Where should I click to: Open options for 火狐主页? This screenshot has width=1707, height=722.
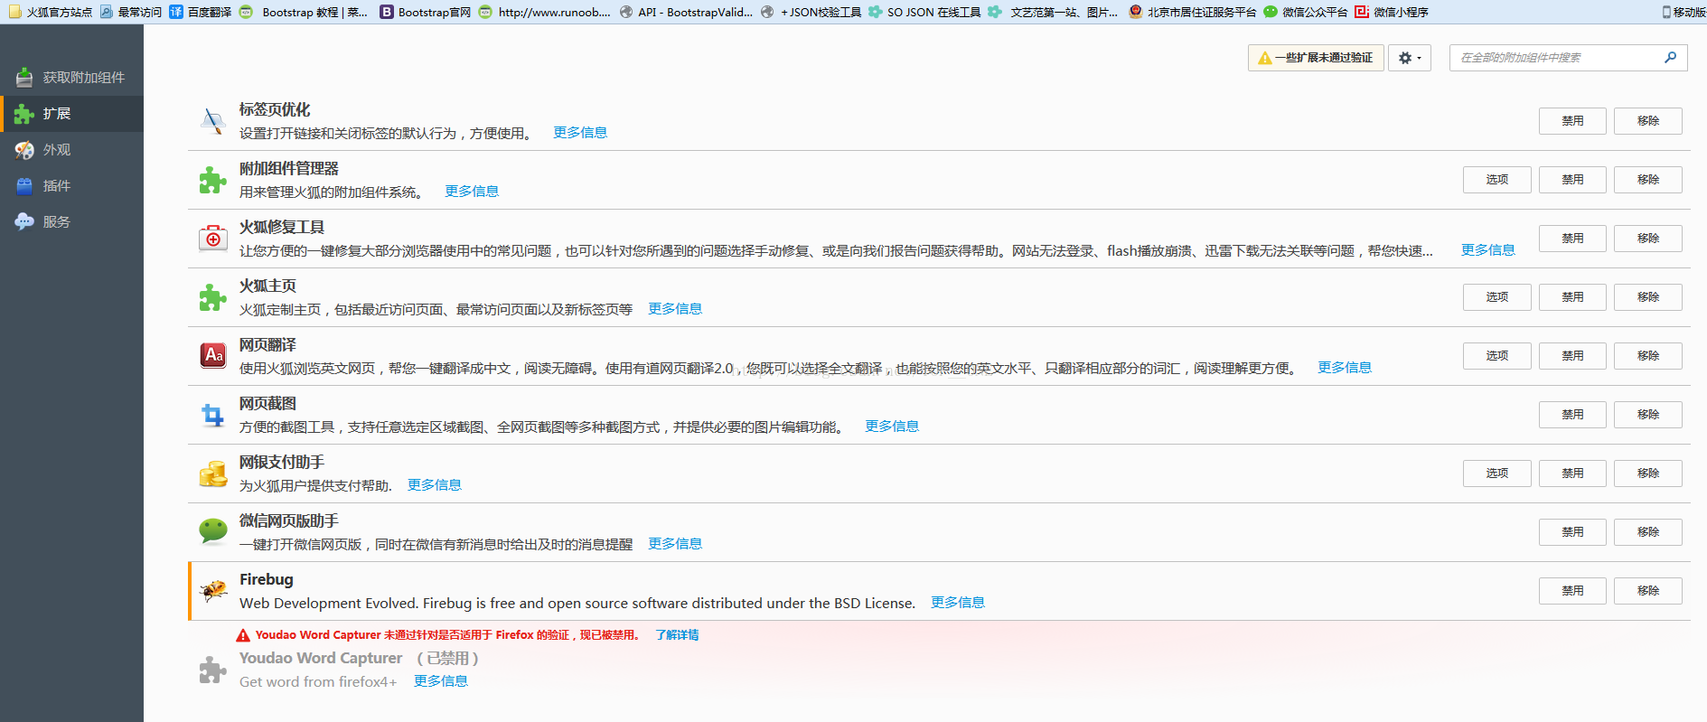pos(1496,297)
